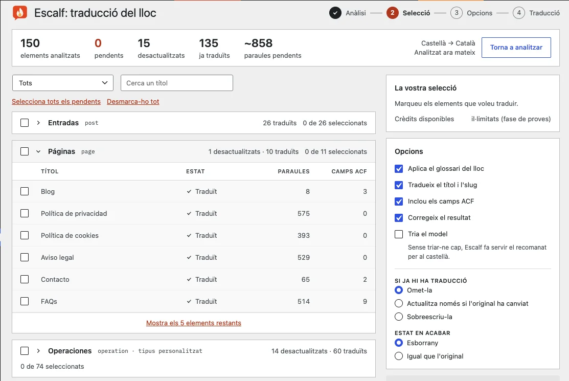Image resolution: width=569 pixels, height=381 pixels.
Task: Select the Aviso legal checkbox
Action: 25,258
